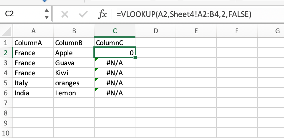Click the Enter checkmark icon in formula bar
This screenshot has height=138, width=284.
click(83, 14)
